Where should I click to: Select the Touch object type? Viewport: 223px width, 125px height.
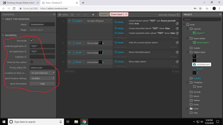pos(198,69)
